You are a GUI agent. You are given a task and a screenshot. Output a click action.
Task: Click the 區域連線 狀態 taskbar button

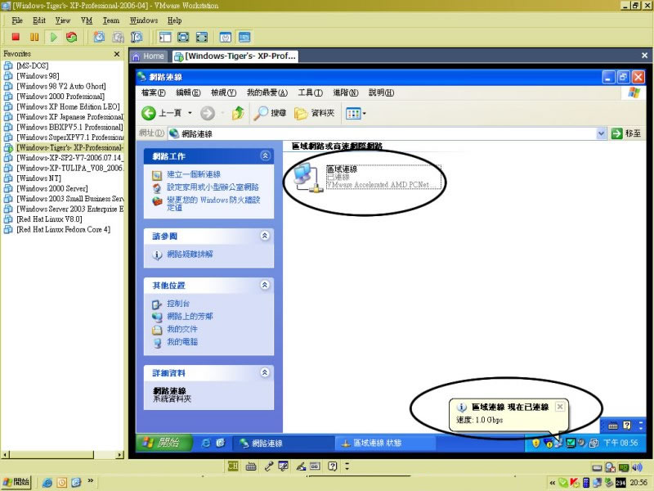385,443
